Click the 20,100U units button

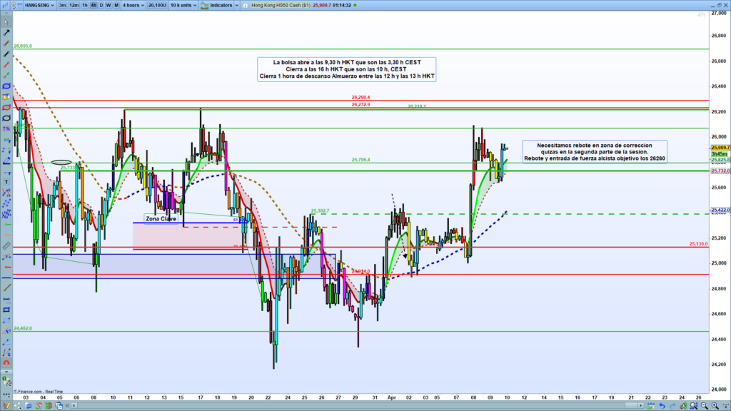[156, 5]
